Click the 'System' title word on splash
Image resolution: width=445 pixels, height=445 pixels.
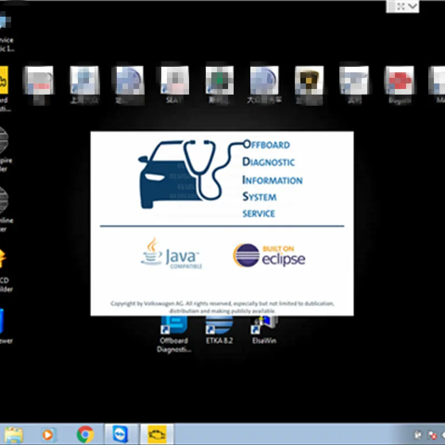[x=259, y=197]
